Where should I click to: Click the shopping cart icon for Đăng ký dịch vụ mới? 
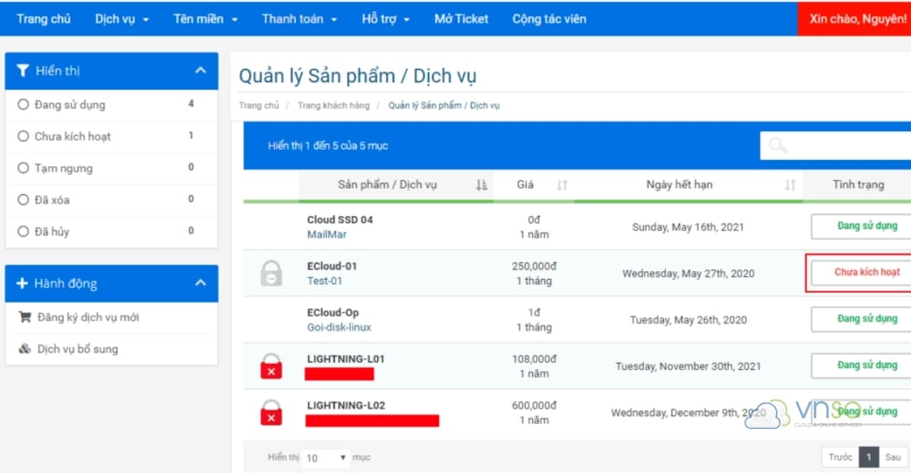[24, 318]
